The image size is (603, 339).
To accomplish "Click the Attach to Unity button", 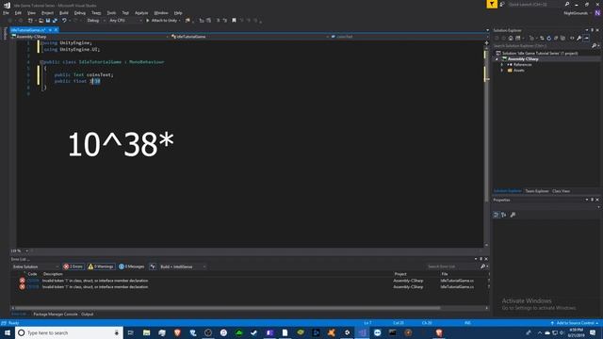I will [x=163, y=21].
